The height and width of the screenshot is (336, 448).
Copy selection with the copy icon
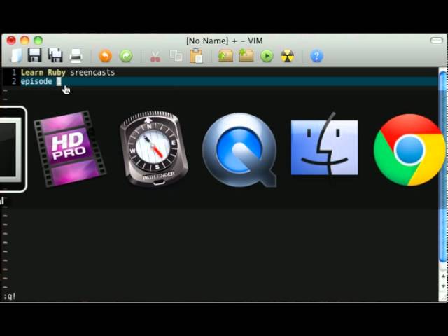[x=176, y=56]
